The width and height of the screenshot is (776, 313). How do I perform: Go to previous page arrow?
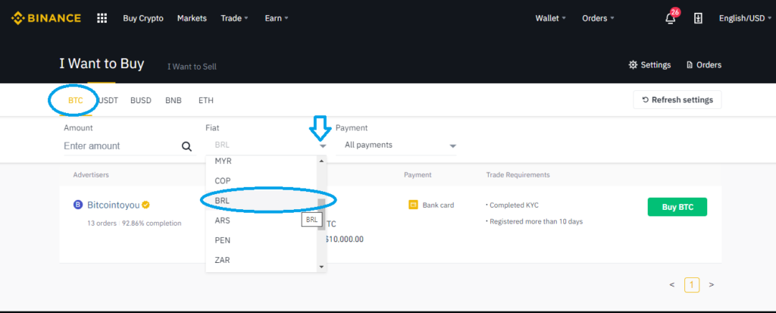pos(671,285)
